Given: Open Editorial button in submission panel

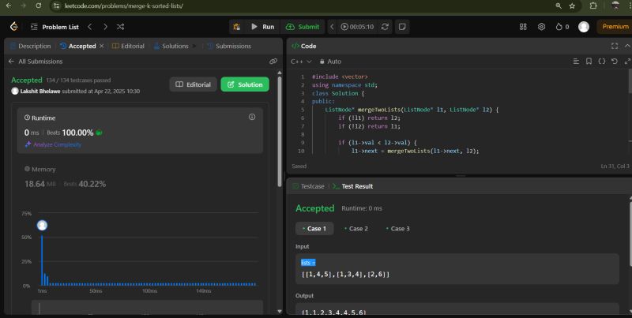Looking at the screenshot, I should point(193,84).
